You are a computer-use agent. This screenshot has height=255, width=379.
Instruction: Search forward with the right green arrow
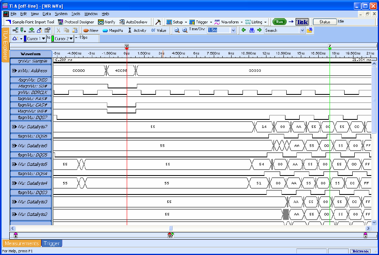[x=260, y=30]
